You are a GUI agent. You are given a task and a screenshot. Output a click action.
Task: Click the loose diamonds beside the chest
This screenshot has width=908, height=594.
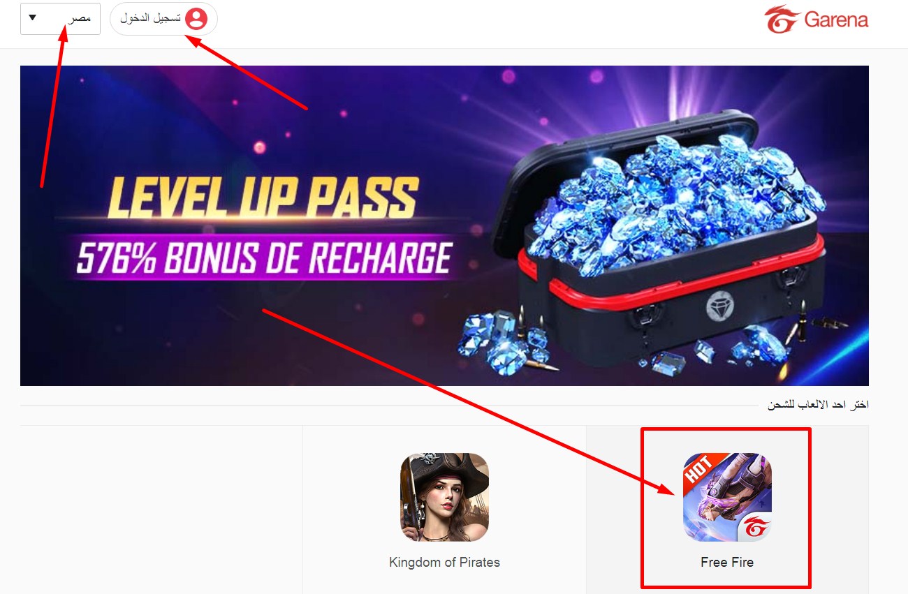point(503,342)
